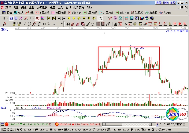
Task: Select the crosshair plus cursor tool
Action: pos(105,18)
